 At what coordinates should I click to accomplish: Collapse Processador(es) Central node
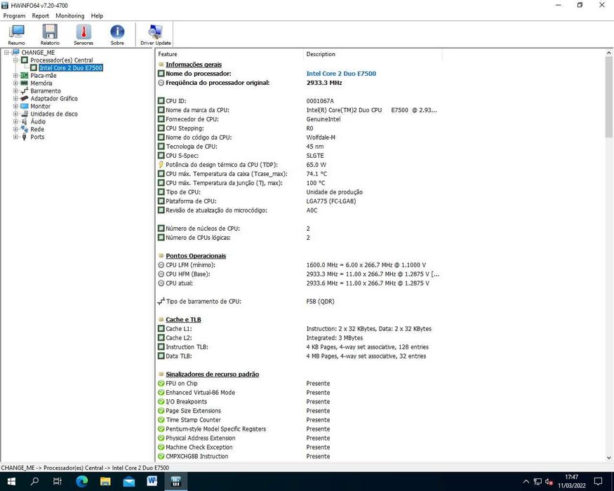click(15, 60)
